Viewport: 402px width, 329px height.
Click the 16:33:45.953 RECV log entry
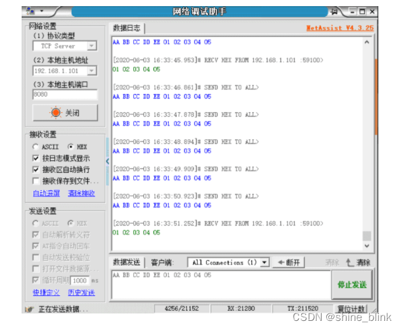tap(218, 60)
